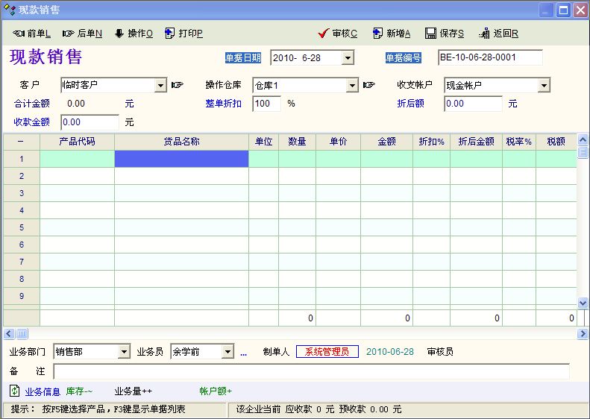Click the 返回 return icon
590x419 pixels.
point(486,34)
